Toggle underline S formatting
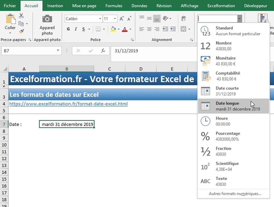This screenshot has height=207, width=274. [x=83, y=29]
